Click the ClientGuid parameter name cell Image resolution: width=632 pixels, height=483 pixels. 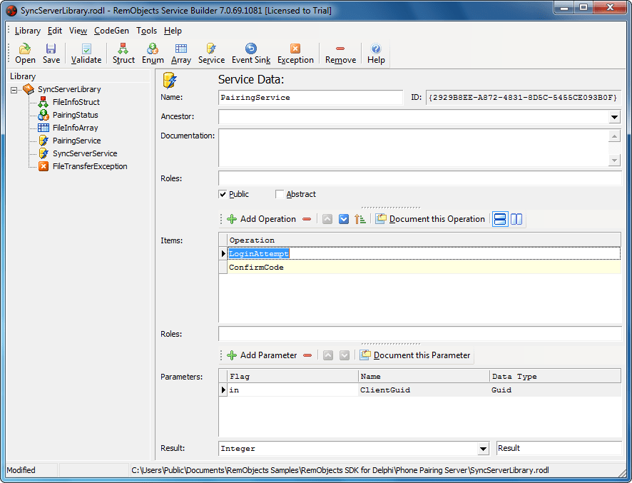tap(424, 390)
